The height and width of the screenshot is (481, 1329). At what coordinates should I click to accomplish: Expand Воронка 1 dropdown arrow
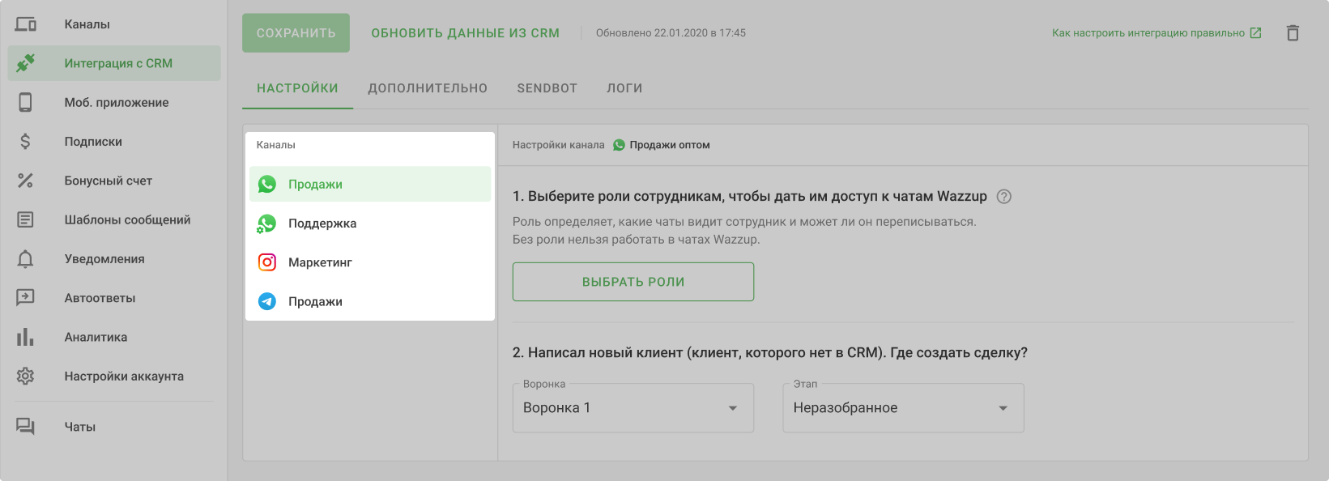[x=733, y=408]
